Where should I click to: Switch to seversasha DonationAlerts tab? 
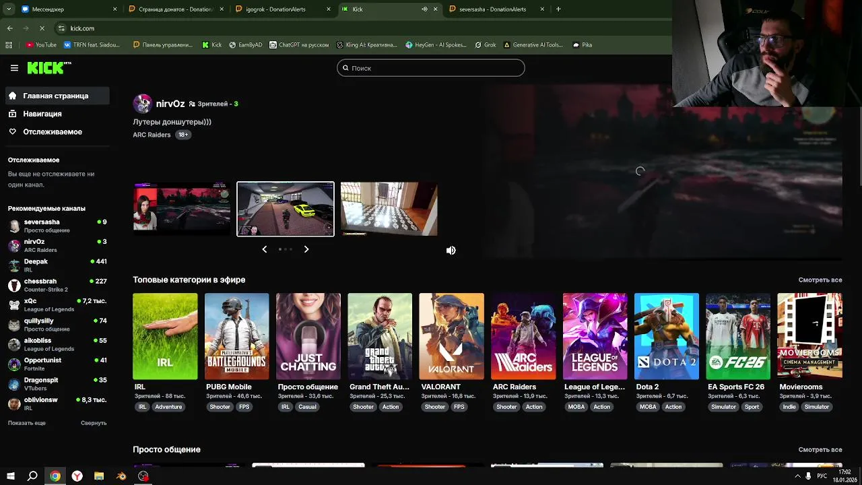tap(497, 9)
